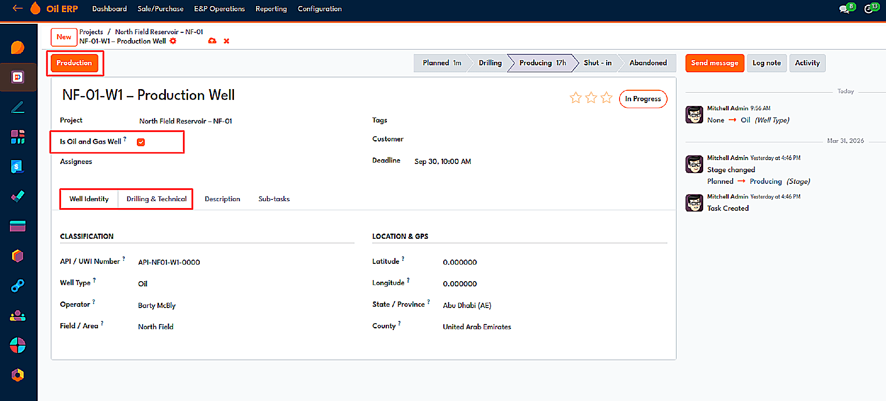Open the orange circle app in sidebar
886x401 pixels.
pos(17,48)
